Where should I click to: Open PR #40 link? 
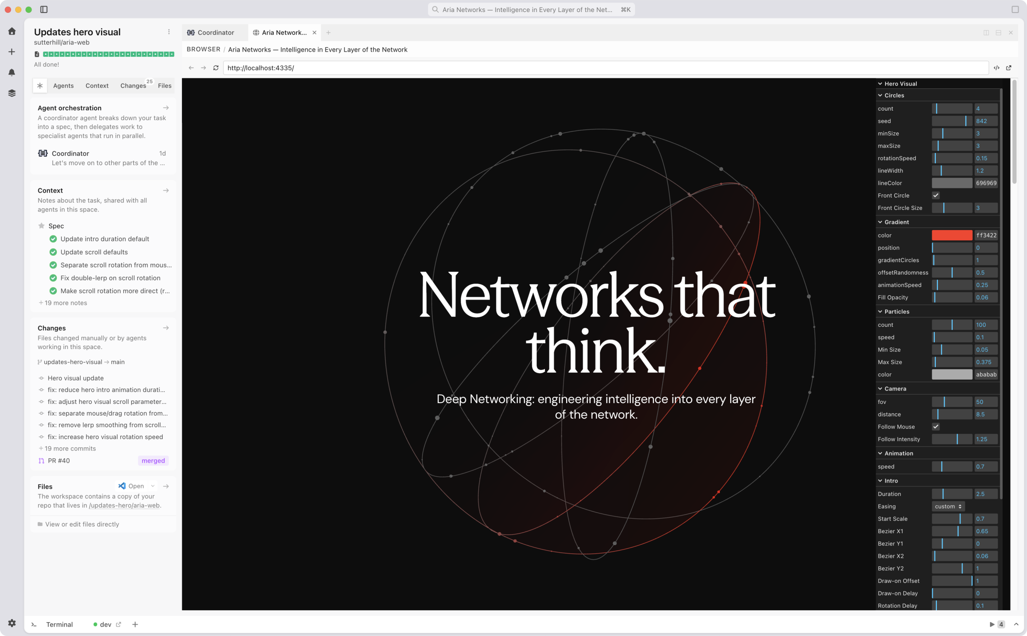pos(58,461)
